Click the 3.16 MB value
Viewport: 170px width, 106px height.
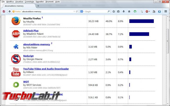93,47
